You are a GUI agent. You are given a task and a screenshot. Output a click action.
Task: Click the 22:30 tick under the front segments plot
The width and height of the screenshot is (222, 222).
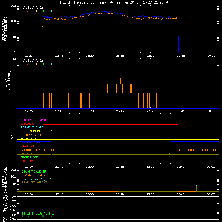tap(29, 56)
